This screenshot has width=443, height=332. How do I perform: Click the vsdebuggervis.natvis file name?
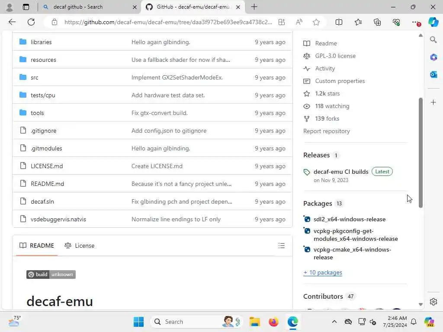58,219
